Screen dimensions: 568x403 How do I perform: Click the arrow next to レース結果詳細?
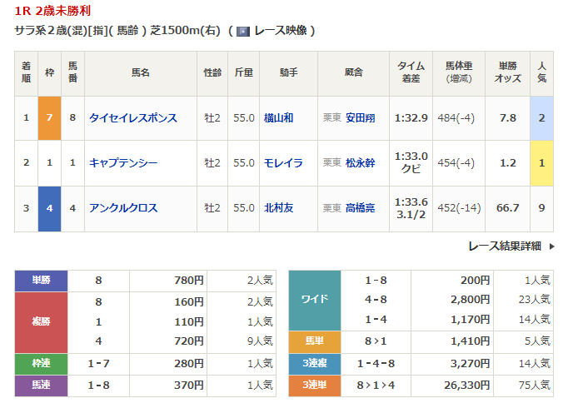coord(551,246)
